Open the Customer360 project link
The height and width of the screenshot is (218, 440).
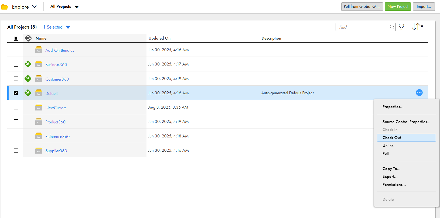[57, 79]
